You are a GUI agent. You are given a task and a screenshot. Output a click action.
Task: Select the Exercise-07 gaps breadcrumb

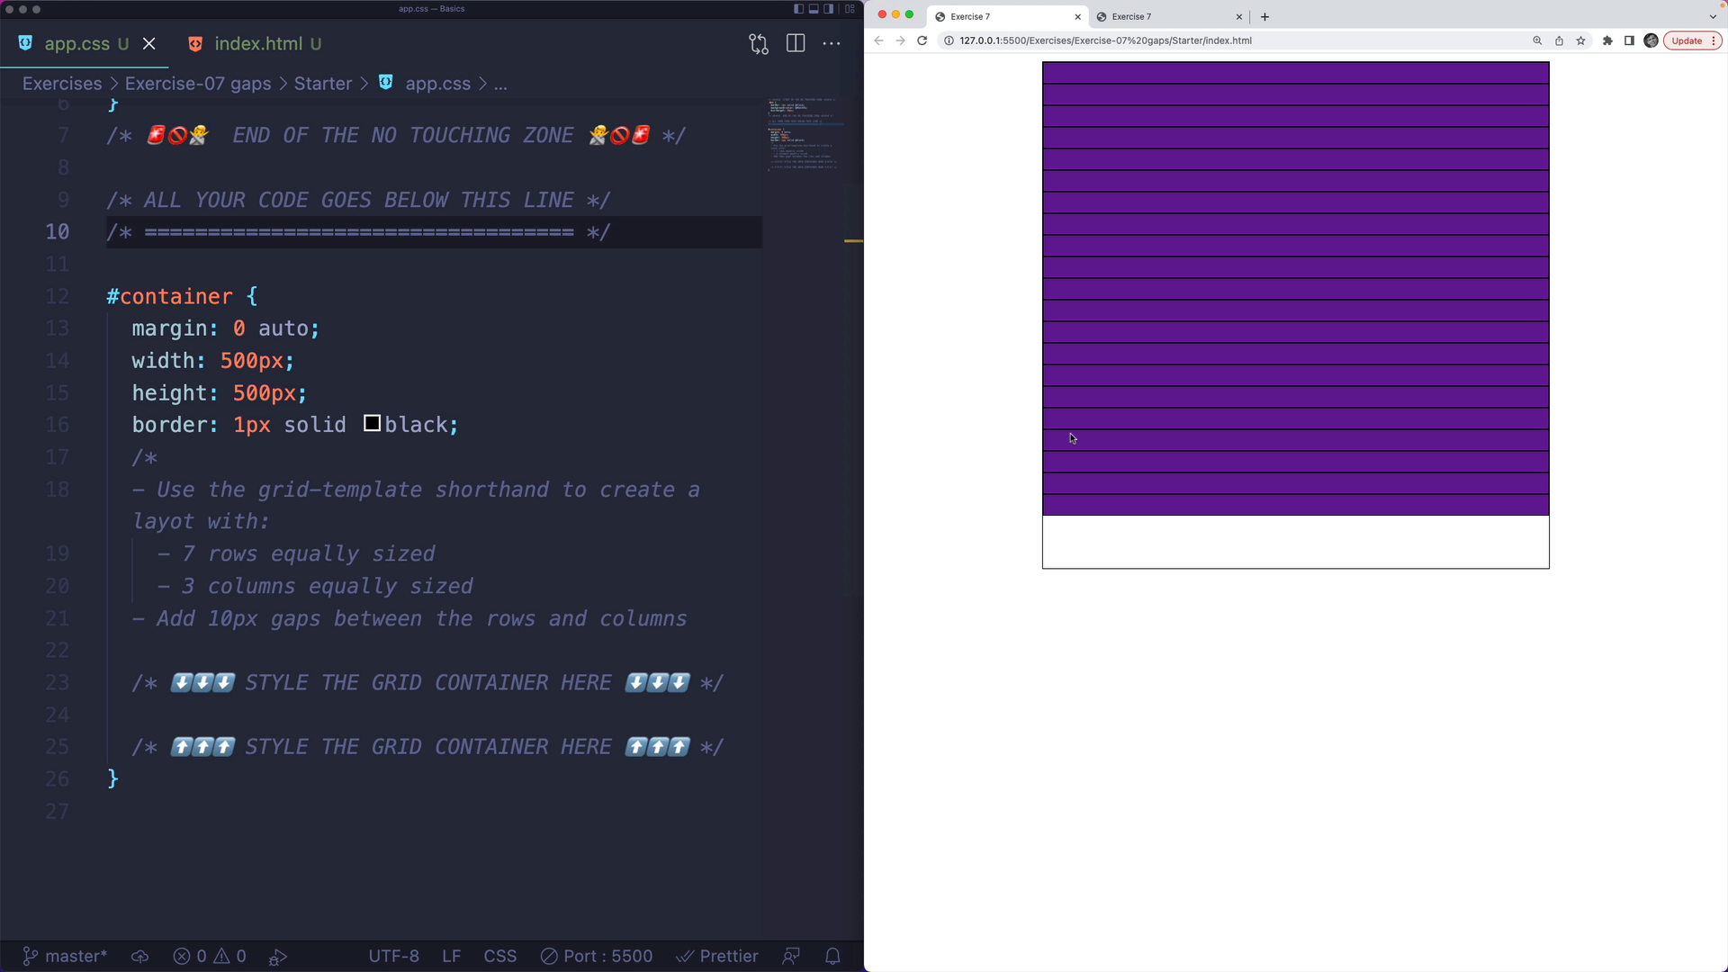(198, 83)
